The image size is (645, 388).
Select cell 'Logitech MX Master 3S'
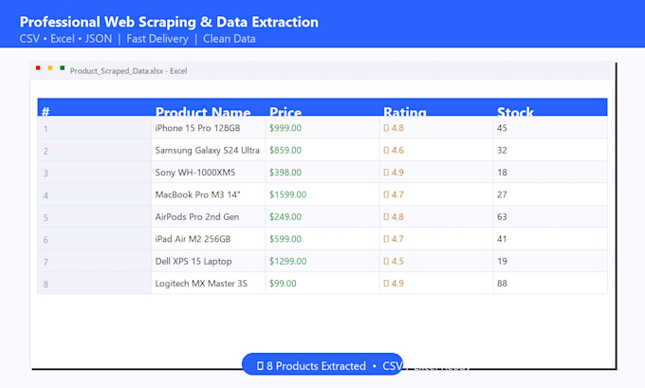208,283
